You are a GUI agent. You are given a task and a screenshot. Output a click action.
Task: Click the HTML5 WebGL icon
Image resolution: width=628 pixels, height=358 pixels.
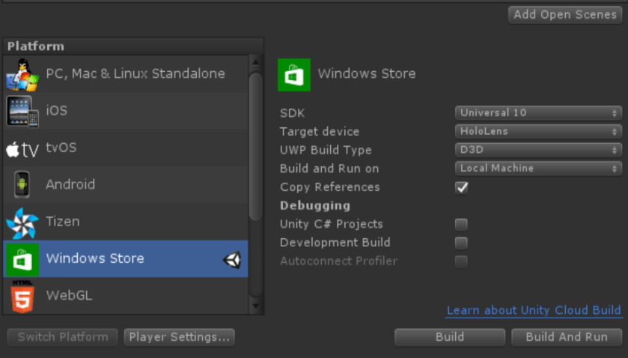22,297
